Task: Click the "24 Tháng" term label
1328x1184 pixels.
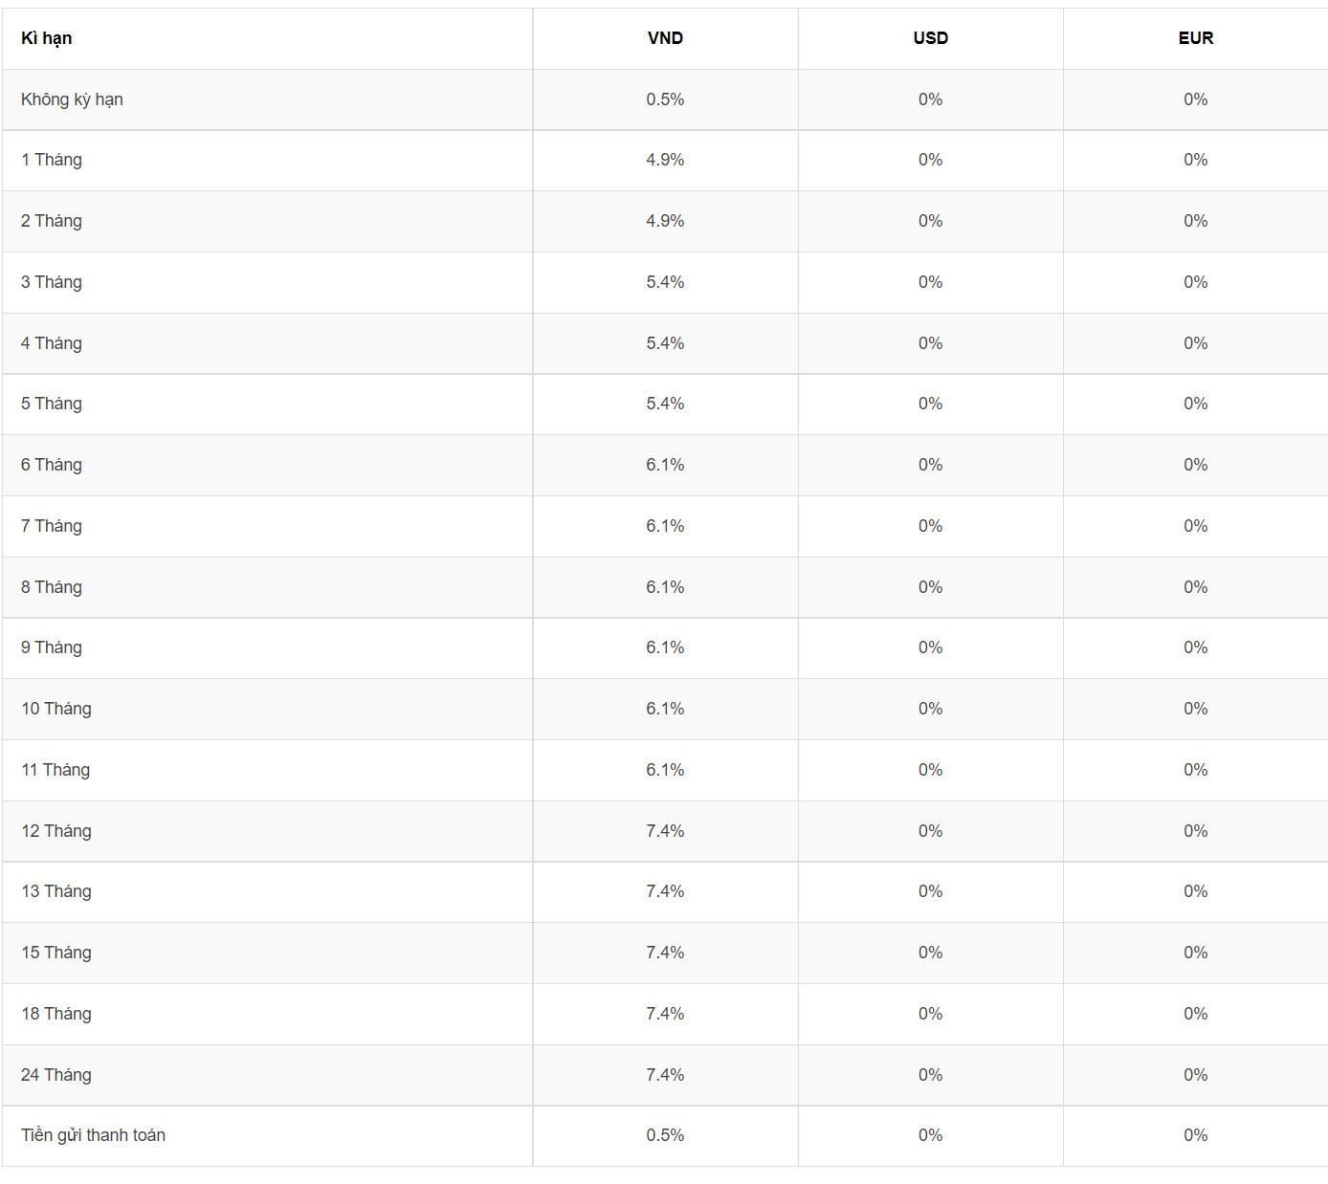Action: 56,1075
